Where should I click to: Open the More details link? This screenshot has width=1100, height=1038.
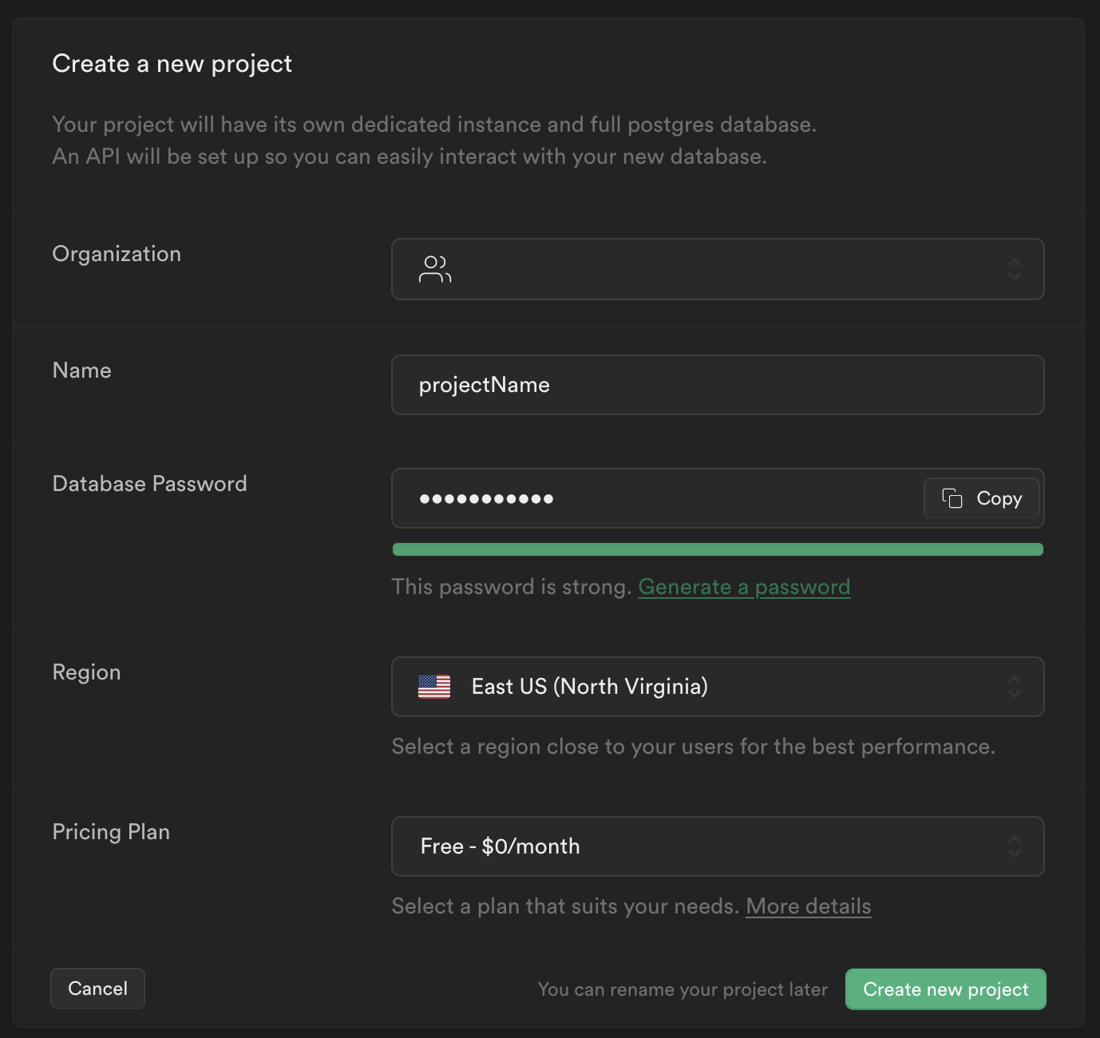click(808, 906)
